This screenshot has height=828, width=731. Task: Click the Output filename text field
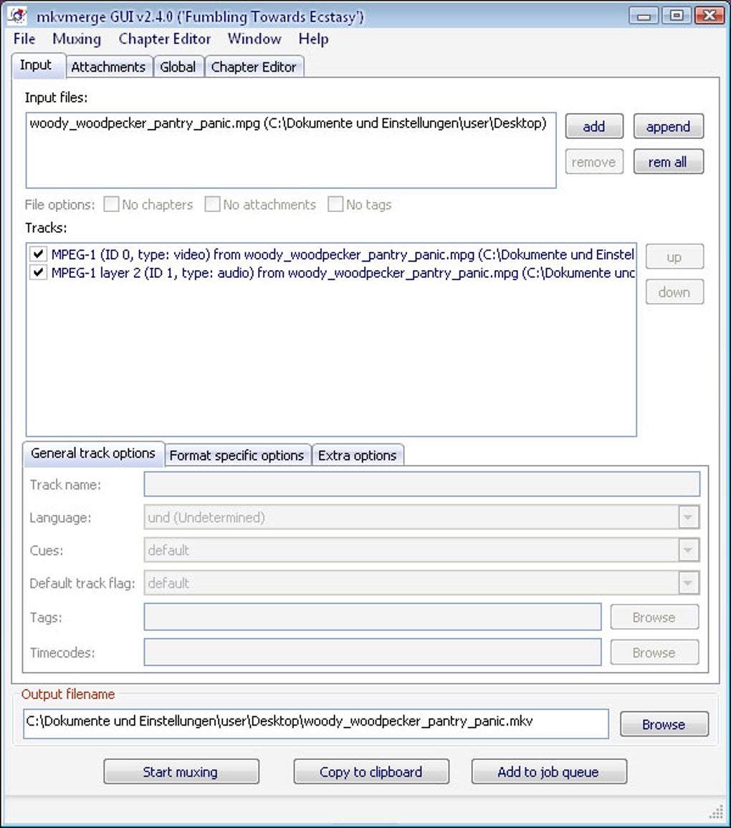coord(315,723)
